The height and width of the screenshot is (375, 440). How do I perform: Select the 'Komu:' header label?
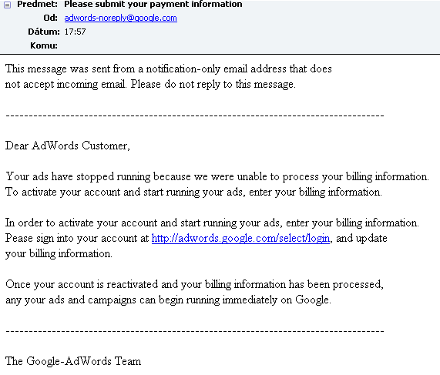point(44,45)
